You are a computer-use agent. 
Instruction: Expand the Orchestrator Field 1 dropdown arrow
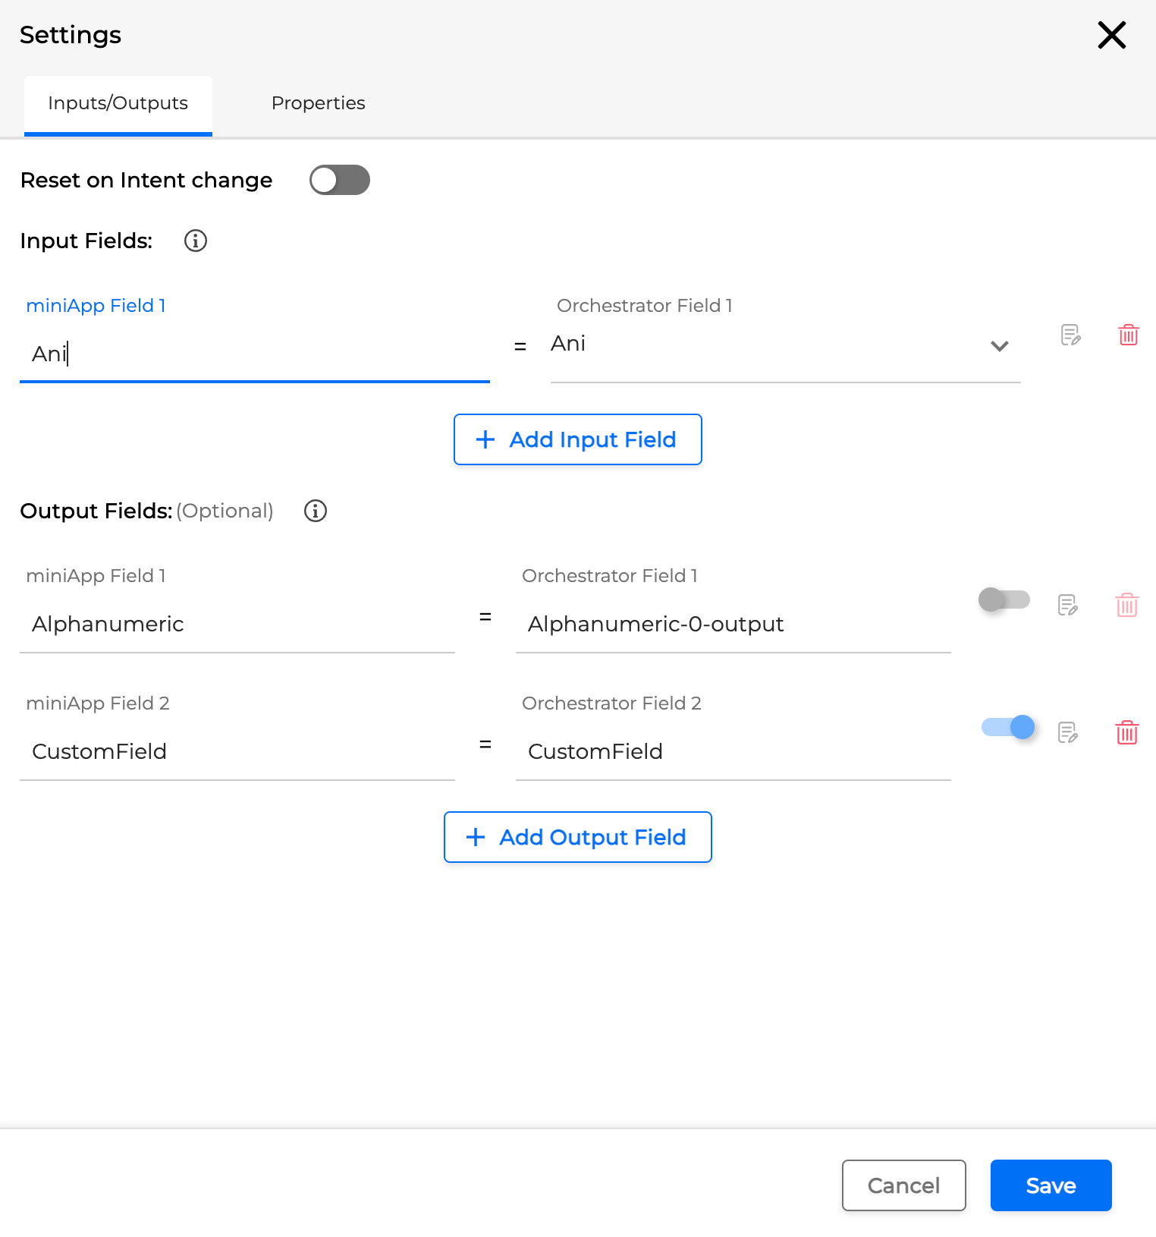click(x=999, y=346)
